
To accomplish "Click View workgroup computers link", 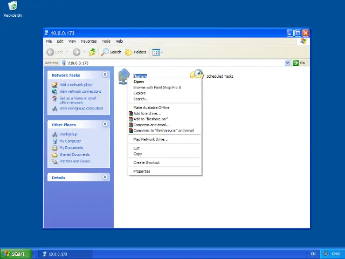I will click(81, 108).
